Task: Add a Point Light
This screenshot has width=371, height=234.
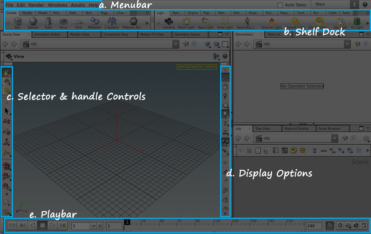Action: (186, 23)
